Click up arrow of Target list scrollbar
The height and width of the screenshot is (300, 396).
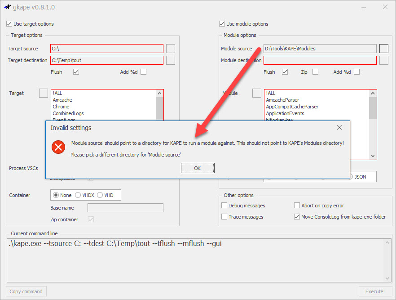coord(159,93)
